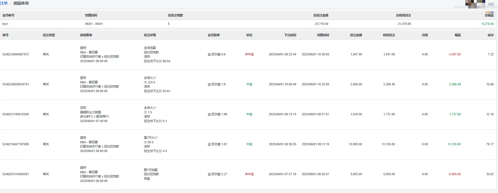Image resolution: width=498 pixels, height=193 pixels.
Task: Select win/loss value 2,280.48
Action: [x=455, y=84]
